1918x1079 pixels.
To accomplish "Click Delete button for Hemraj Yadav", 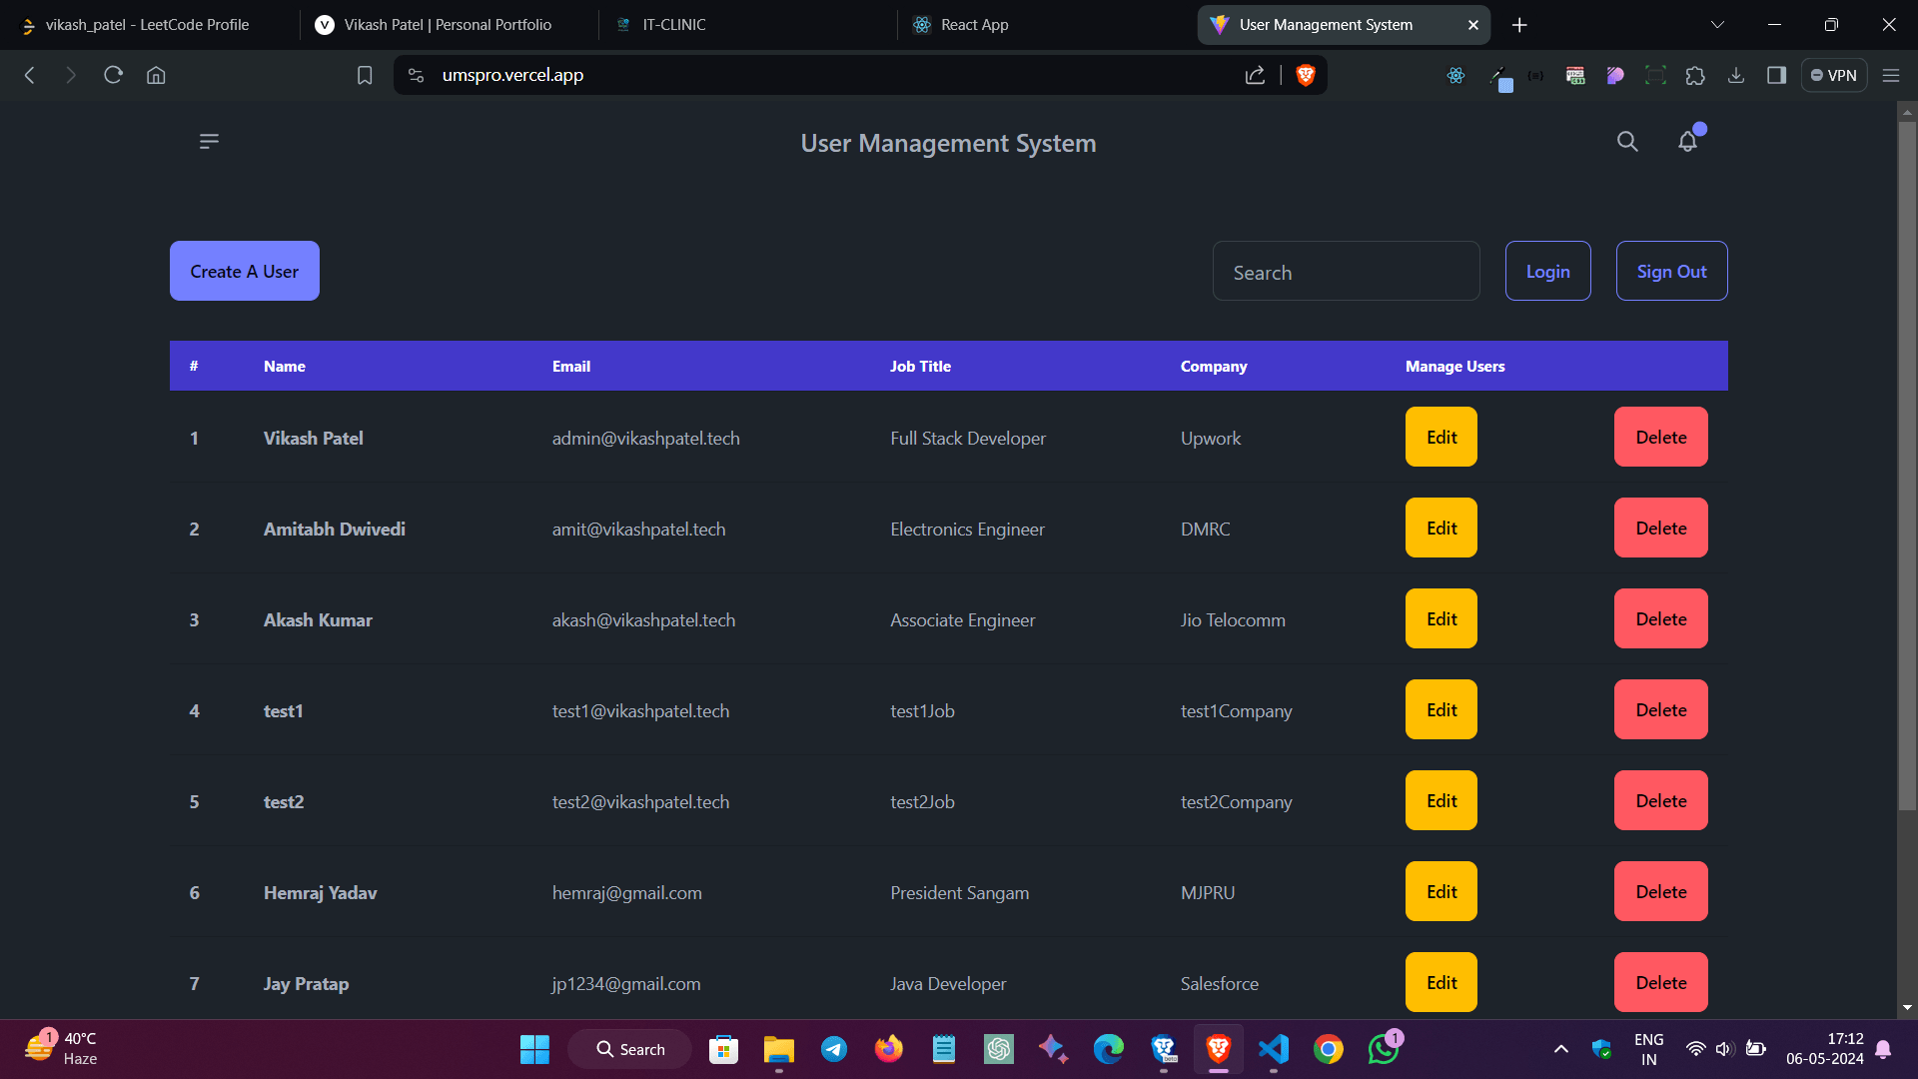I will [x=1661, y=892].
